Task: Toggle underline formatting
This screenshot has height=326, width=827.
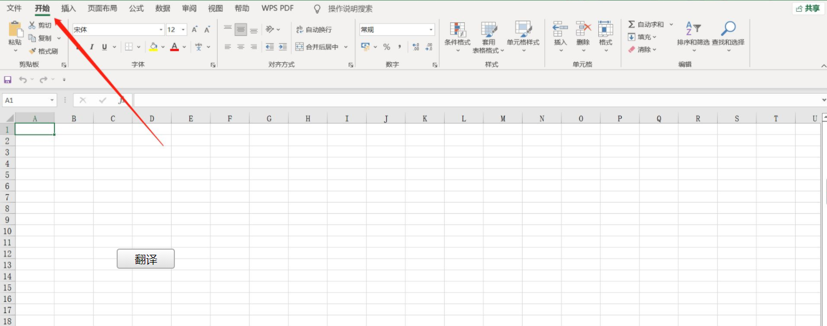Action: pos(104,47)
